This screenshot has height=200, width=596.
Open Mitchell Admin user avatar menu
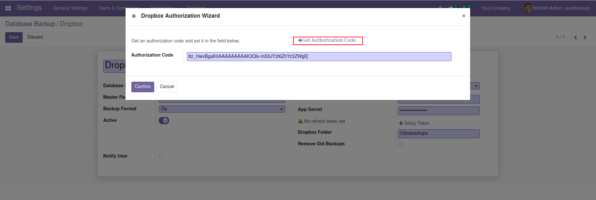557,8
